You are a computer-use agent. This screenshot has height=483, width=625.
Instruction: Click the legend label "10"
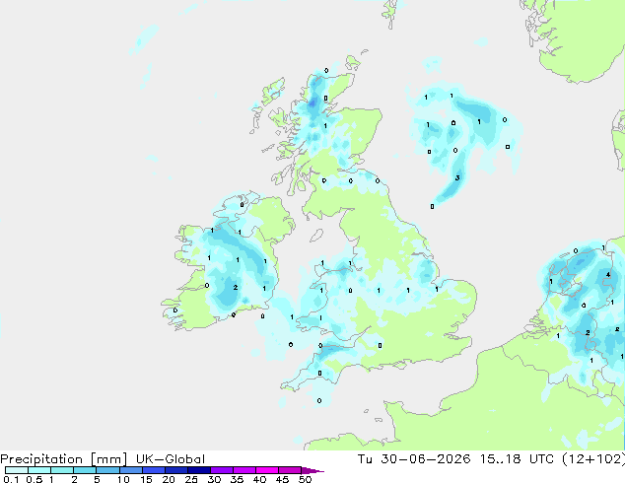tap(123, 479)
